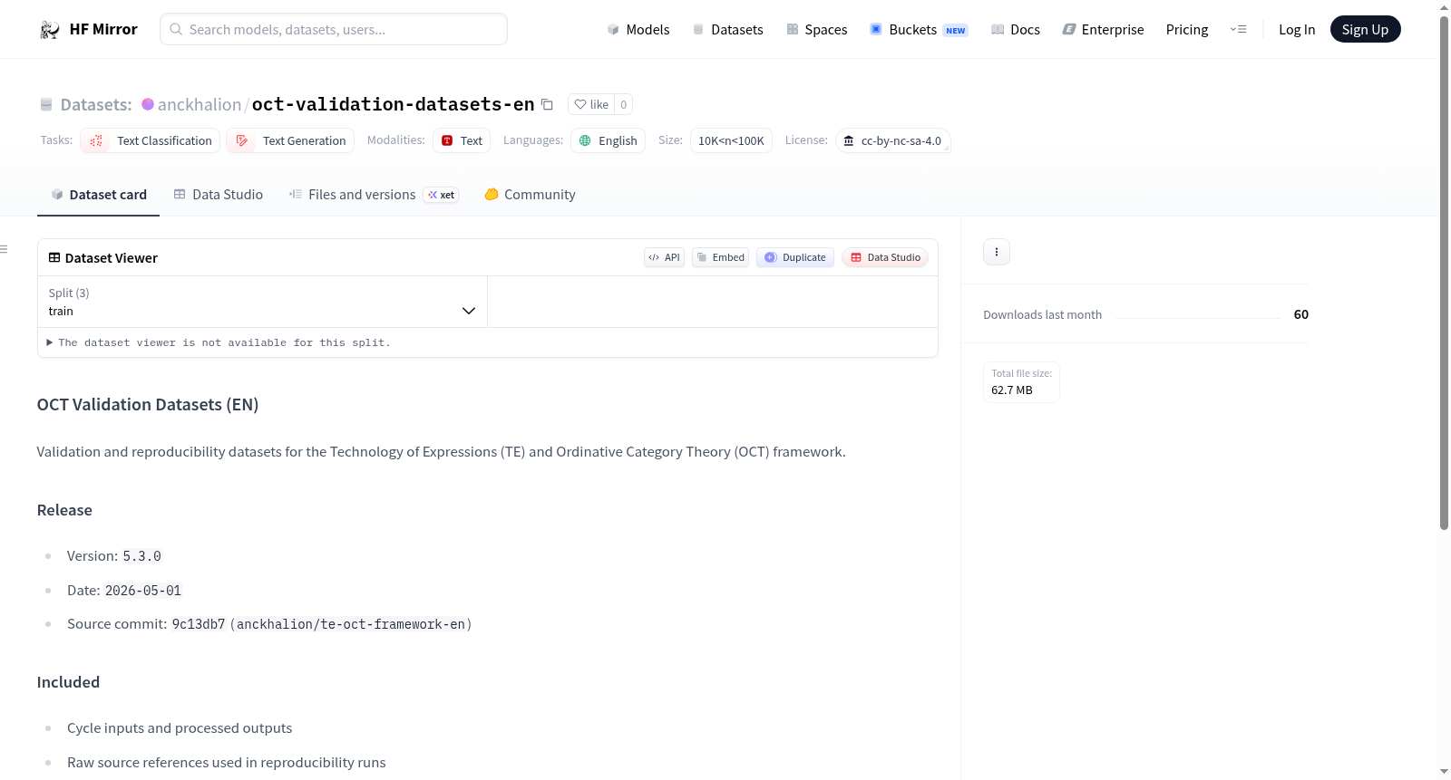Open the Files and versions tab
Viewport: 1451px width, 780px height.
[x=373, y=195]
